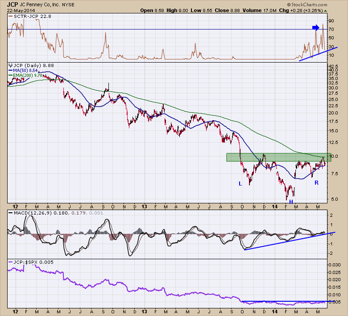Click the blue 'R' right shoulder label

[x=316, y=182]
